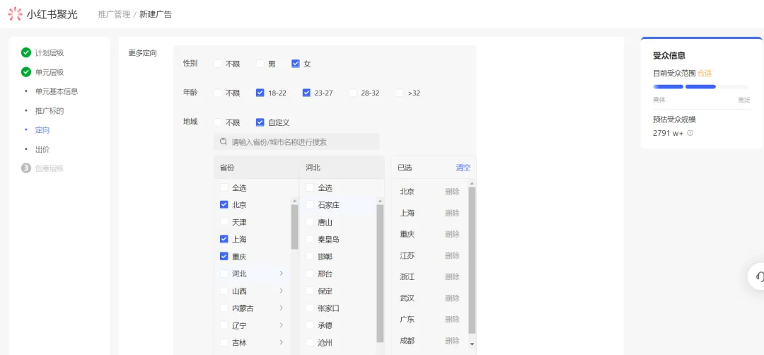Expand 辽宁 province cities with chevron
Screen dimensions: 764x355
(x=281, y=325)
